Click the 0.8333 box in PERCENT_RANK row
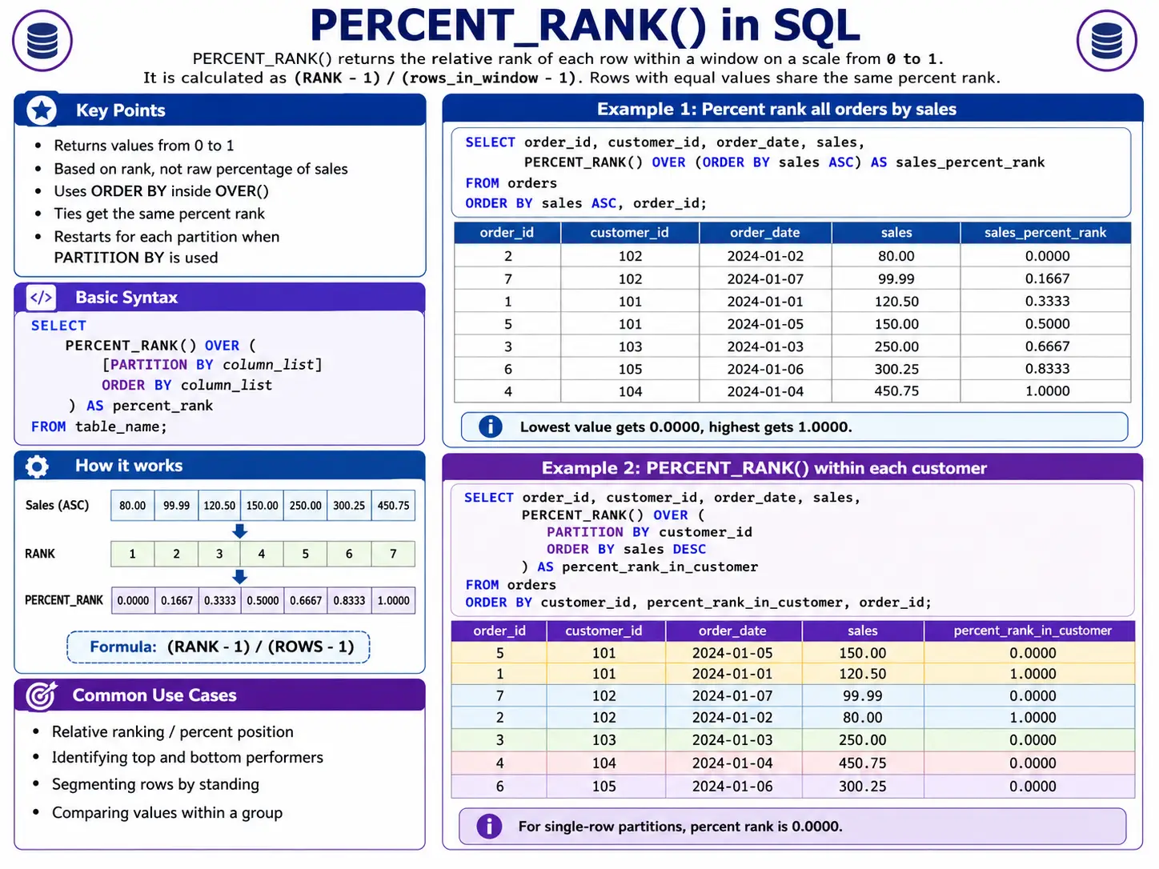1159x869 pixels. (x=349, y=600)
